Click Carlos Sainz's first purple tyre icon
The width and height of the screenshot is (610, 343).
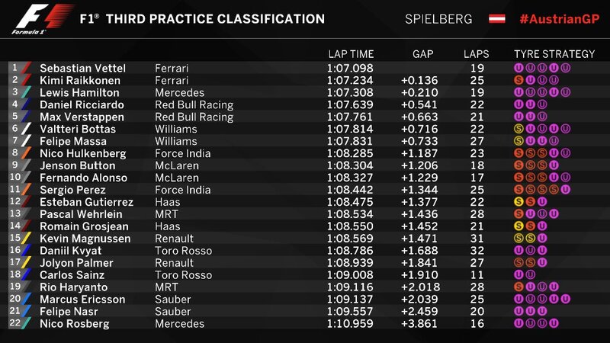pos(518,274)
